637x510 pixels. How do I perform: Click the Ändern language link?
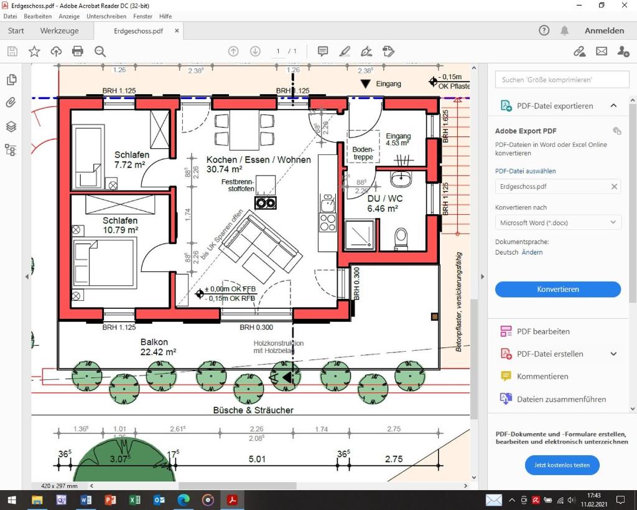click(x=532, y=252)
